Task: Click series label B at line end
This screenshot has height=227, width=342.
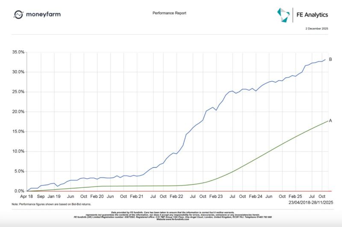Action: click(330, 59)
